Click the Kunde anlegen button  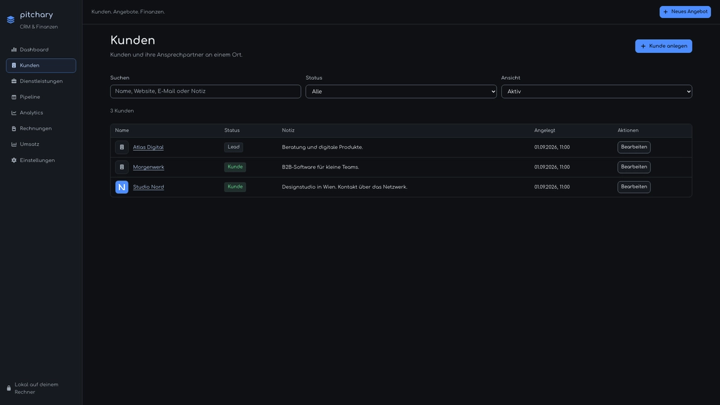tap(664, 46)
